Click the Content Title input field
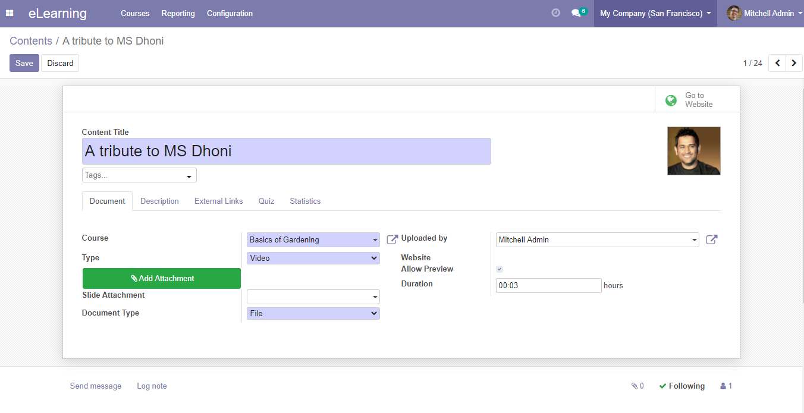This screenshot has width=804, height=413. [287, 151]
